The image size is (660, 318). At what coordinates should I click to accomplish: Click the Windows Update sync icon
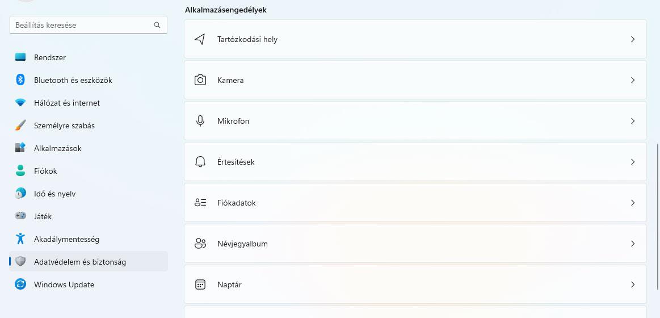[x=20, y=284]
